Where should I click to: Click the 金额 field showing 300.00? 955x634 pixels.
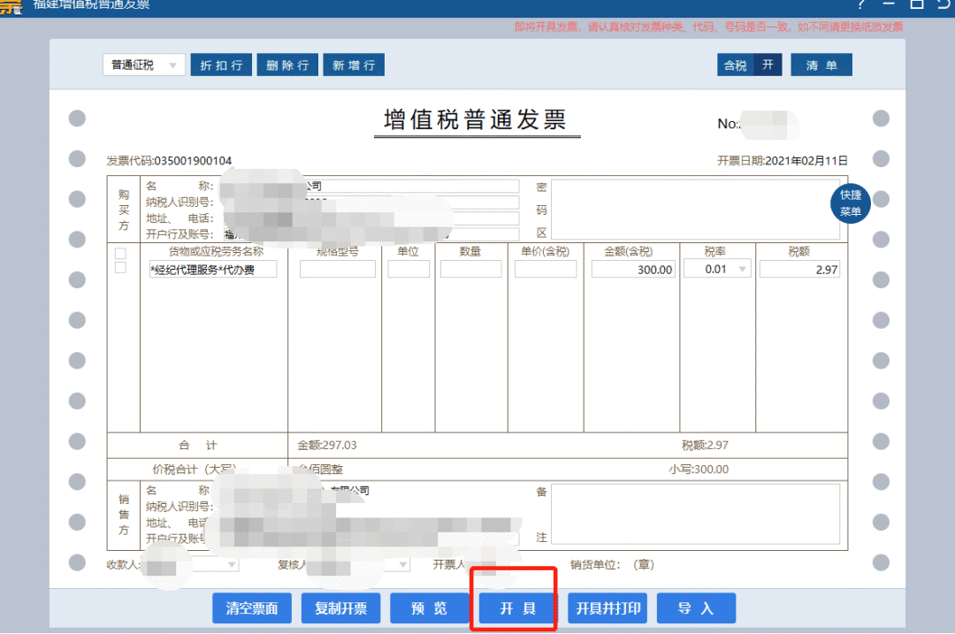[633, 269]
